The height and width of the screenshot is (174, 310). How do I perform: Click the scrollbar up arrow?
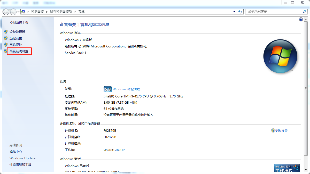306,20
